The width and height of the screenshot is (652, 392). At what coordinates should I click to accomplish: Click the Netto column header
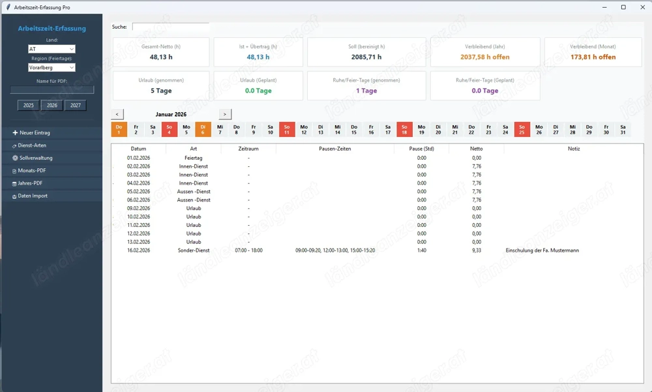476,149
